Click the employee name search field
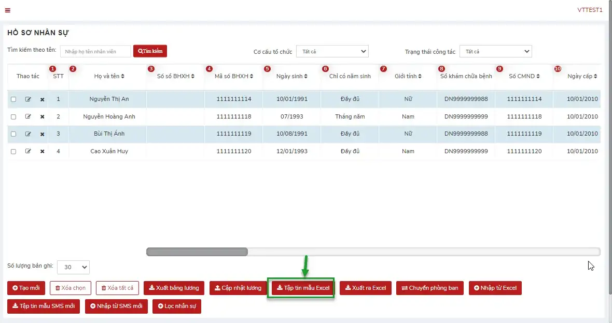Screen dimensions: 612x323 (x=95, y=51)
